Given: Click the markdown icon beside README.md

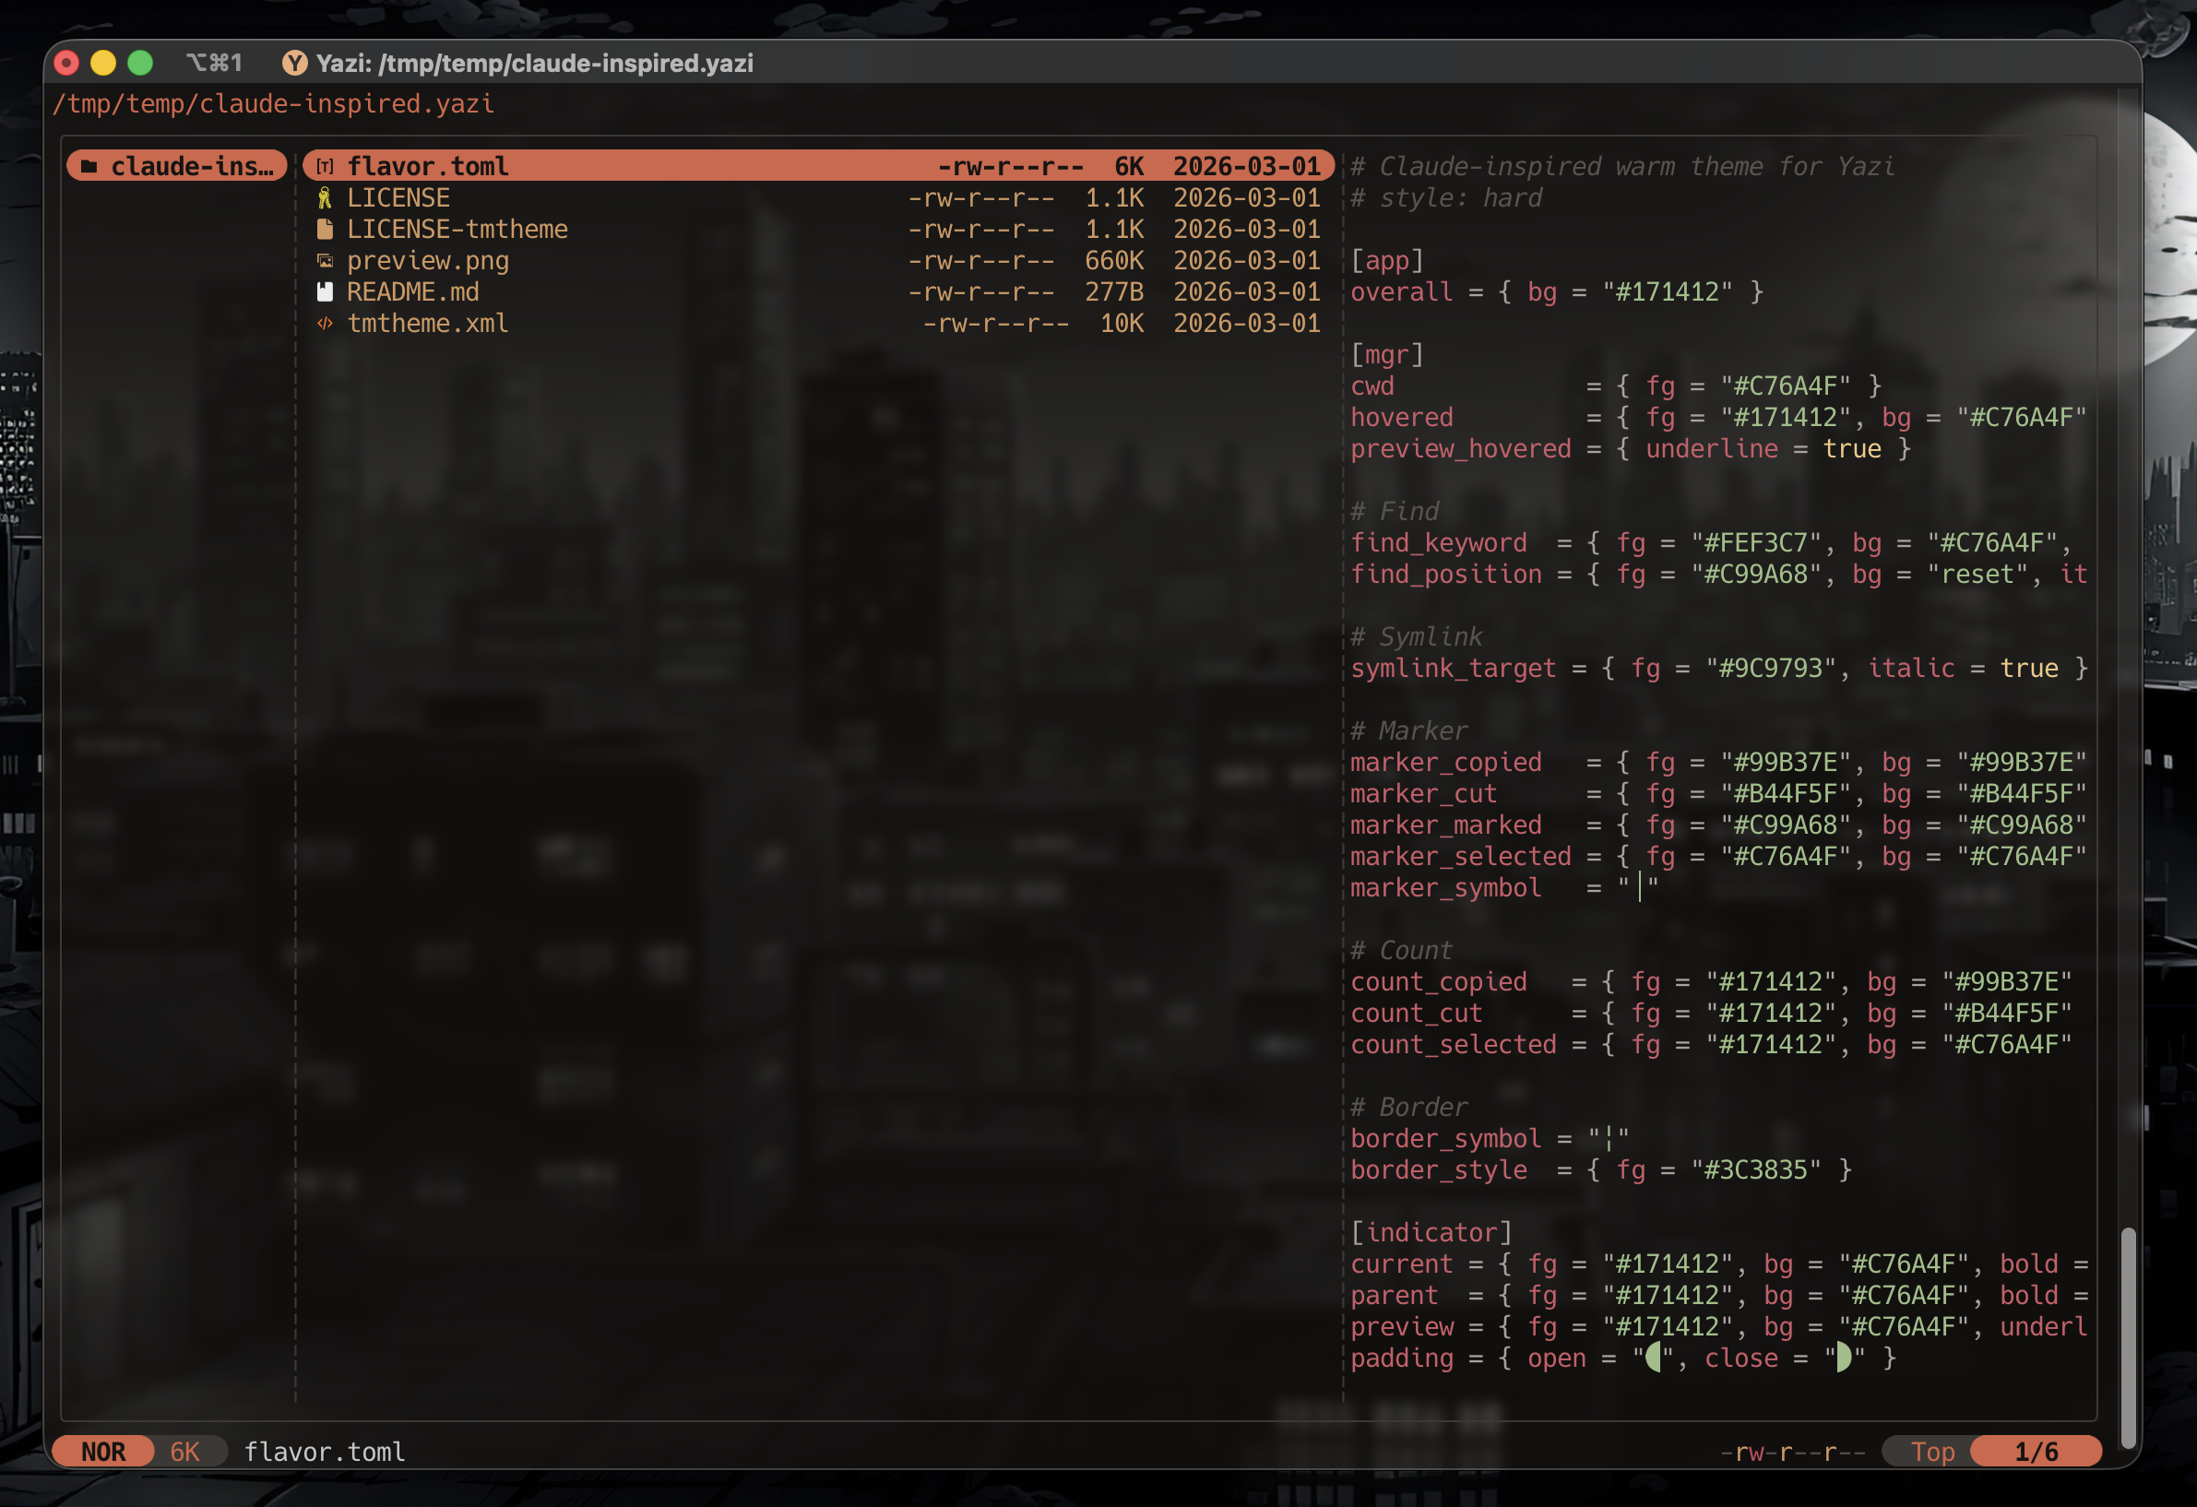Looking at the screenshot, I should click(x=326, y=291).
